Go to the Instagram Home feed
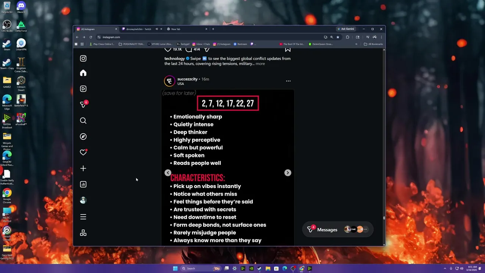 coord(83,73)
